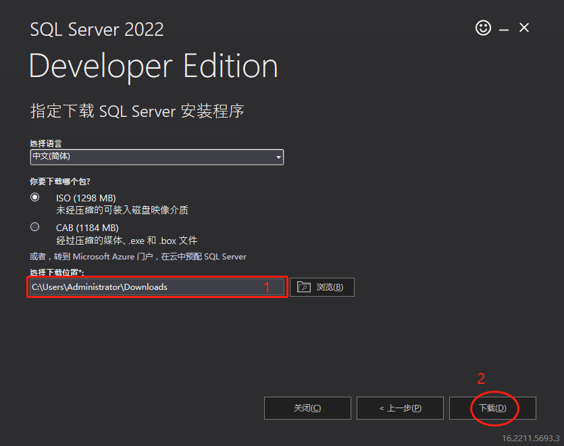The image size is (564, 446).
Task: Select the ISO (1298 MB) radio option
Action: point(35,197)
